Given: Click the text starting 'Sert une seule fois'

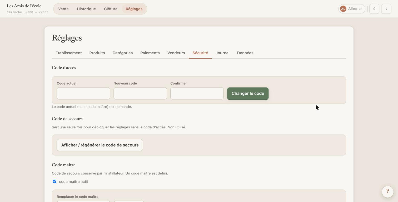Looking at the screenshot, I should click(119, 127).
